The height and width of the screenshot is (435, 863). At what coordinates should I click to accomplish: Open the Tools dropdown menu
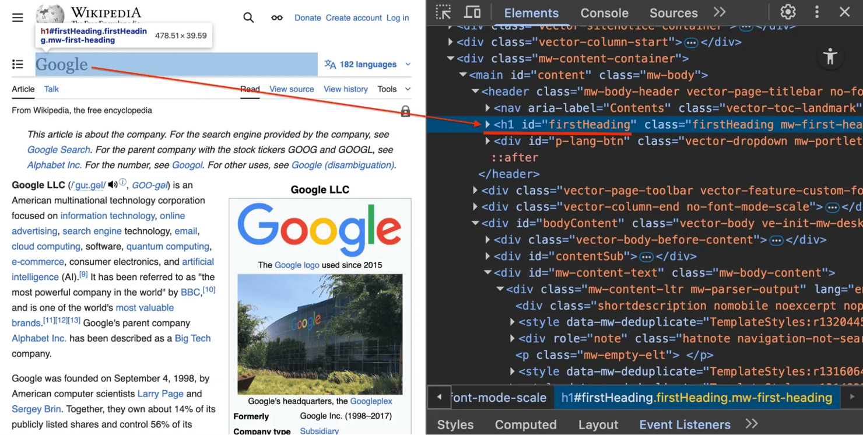coord(394,89)
